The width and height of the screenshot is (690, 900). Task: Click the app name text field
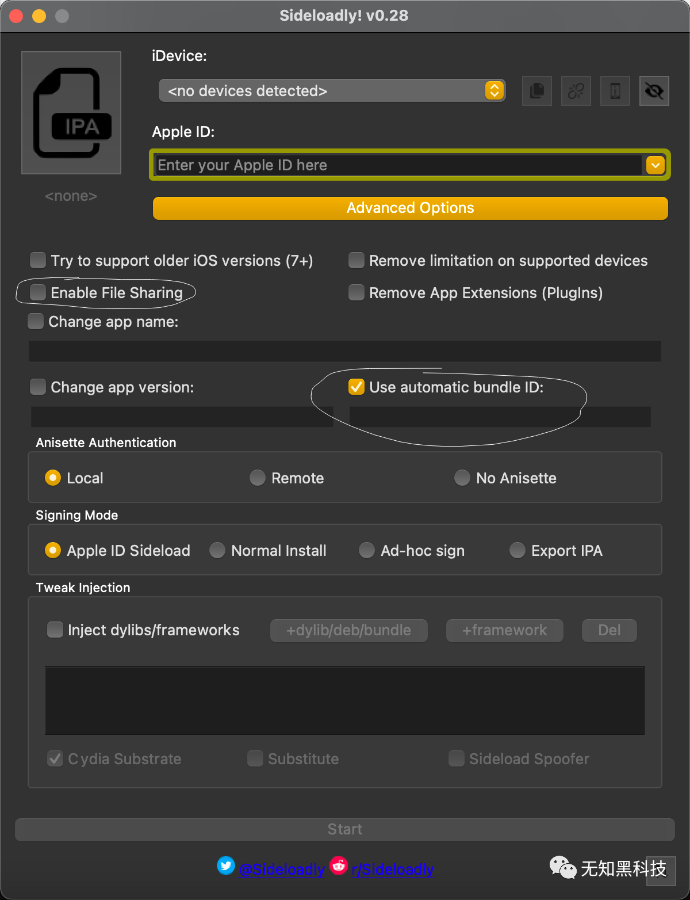tap(345, 352)
